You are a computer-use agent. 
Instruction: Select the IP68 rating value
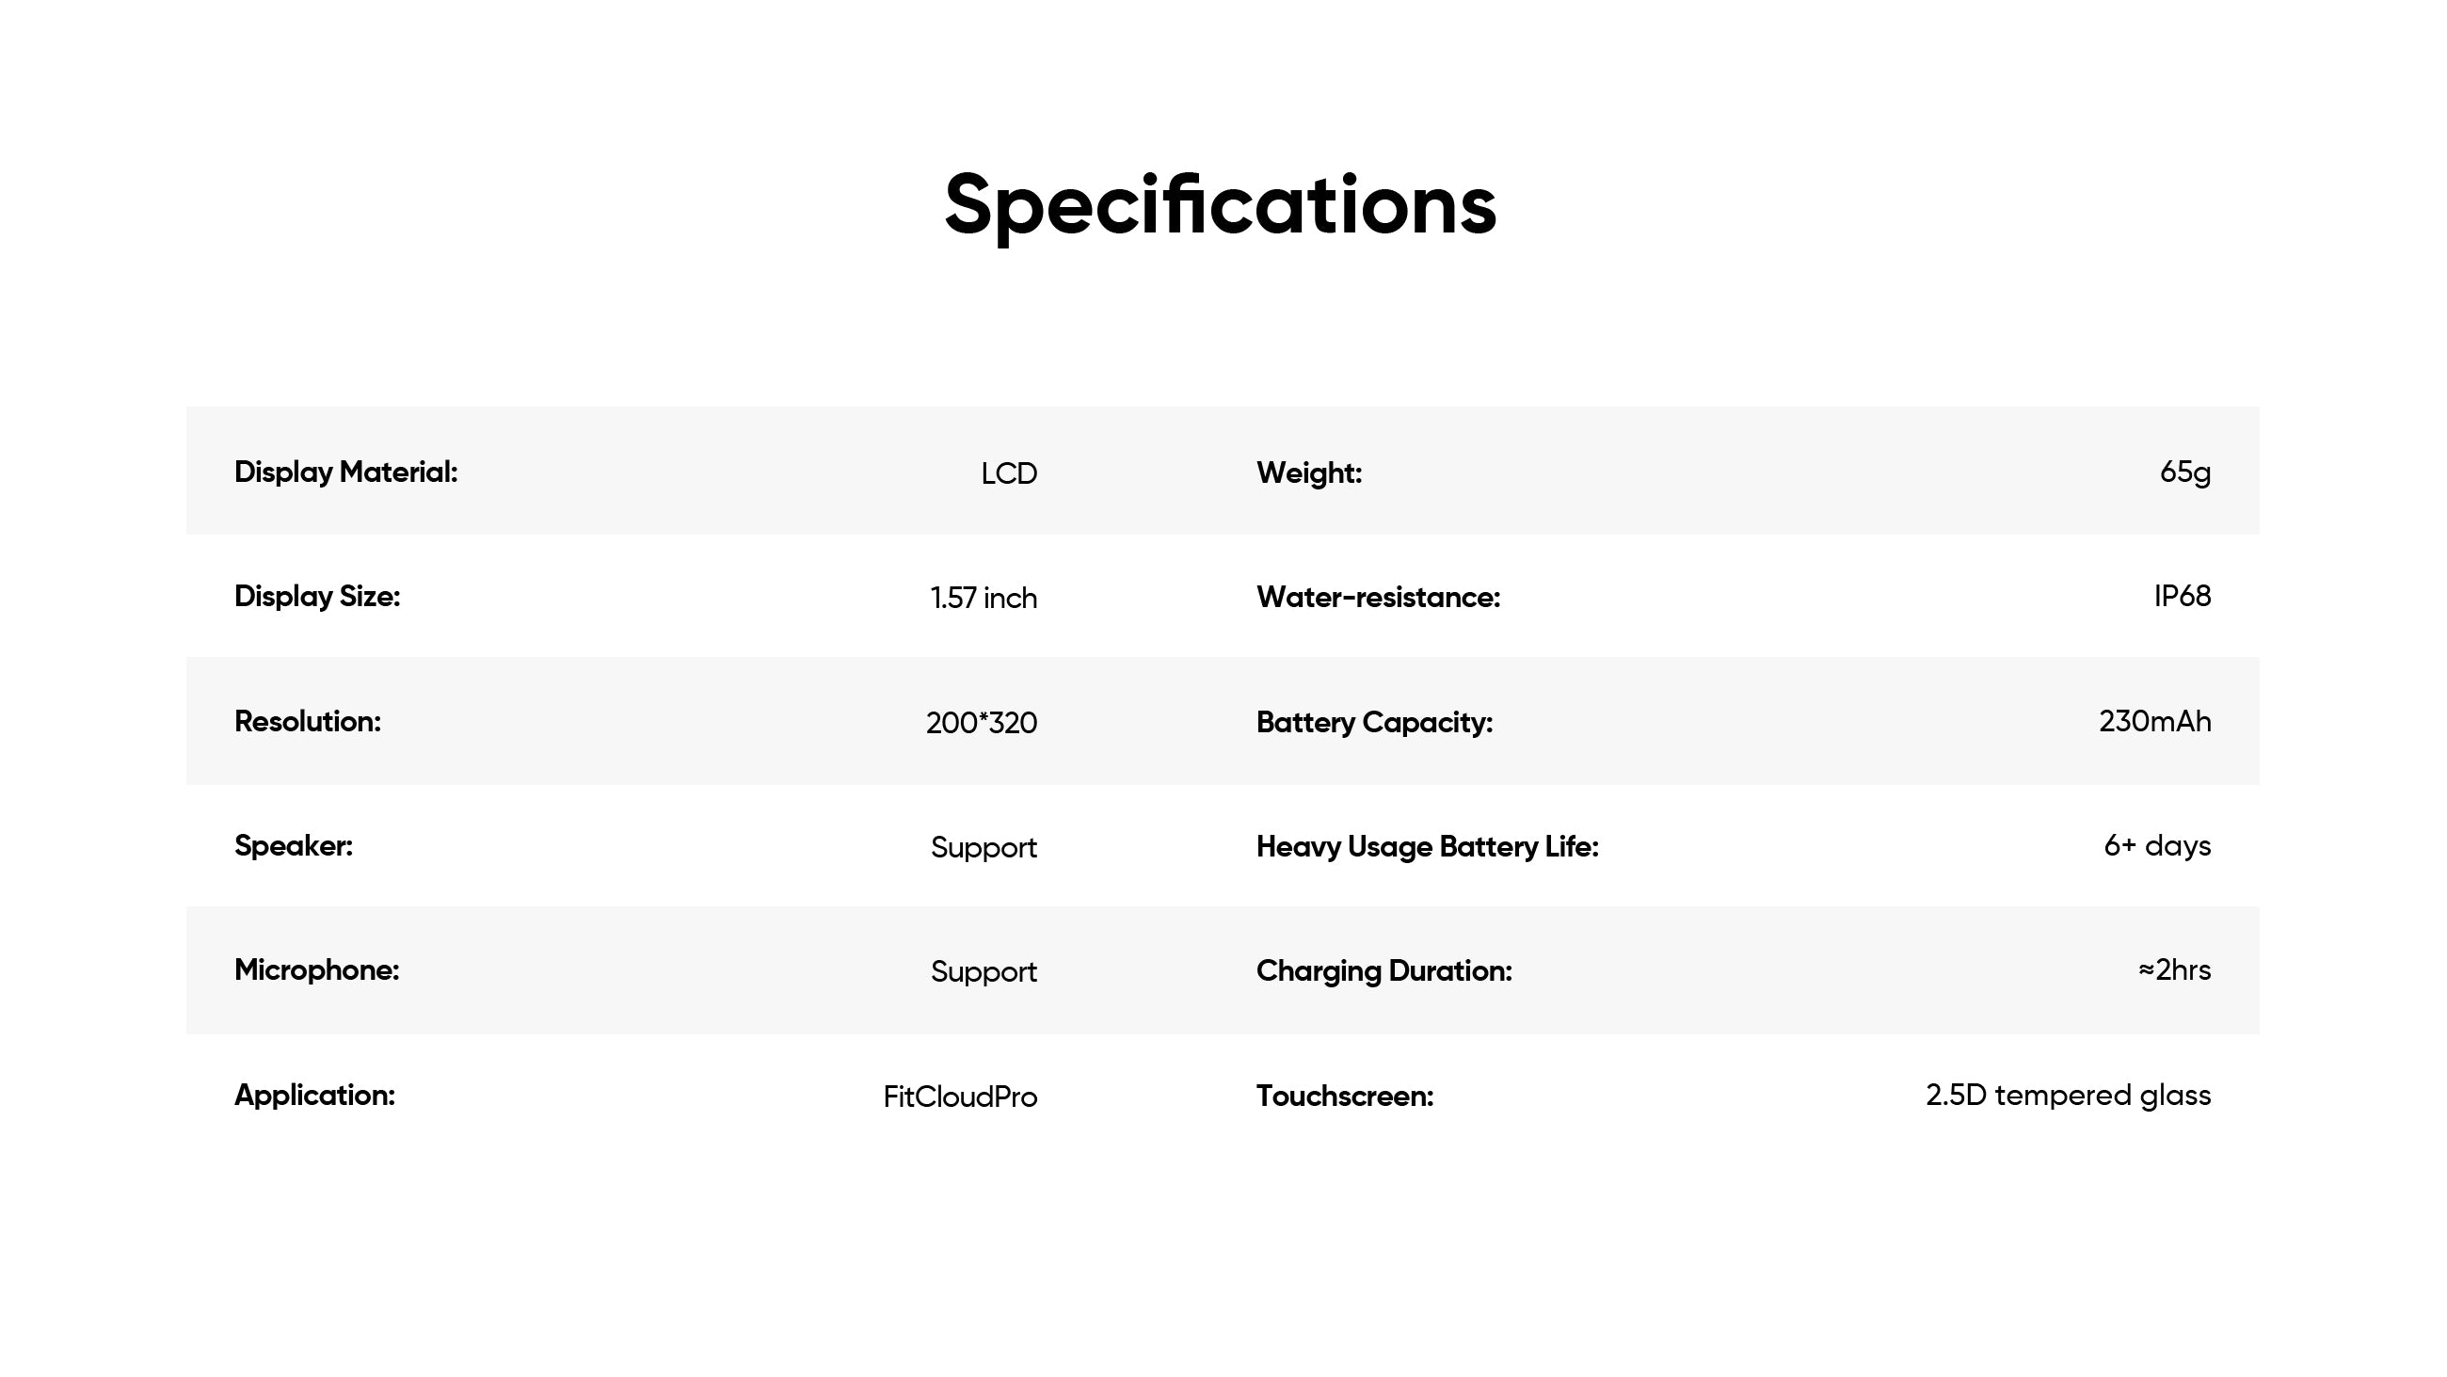coord(2182,597)
